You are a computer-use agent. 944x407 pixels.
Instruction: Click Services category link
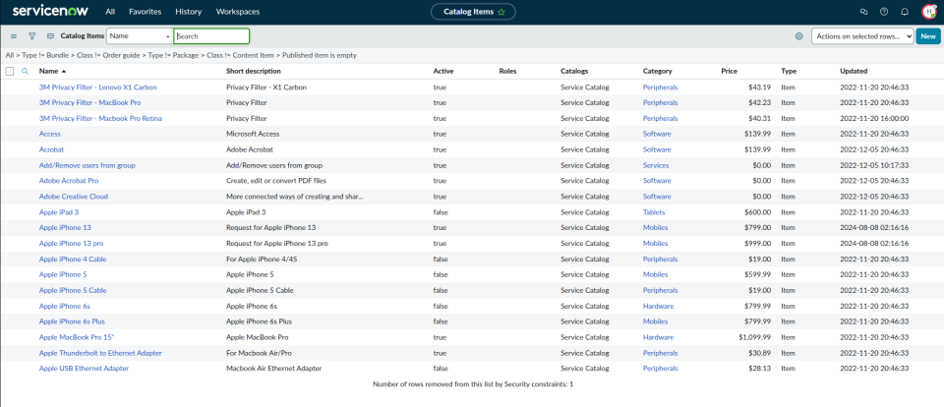coord(656,165)
